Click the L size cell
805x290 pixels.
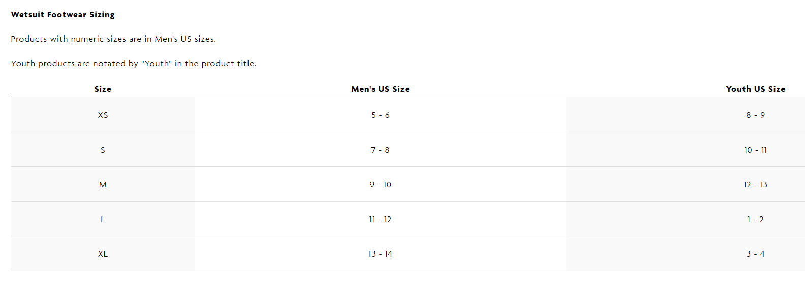point(103,220)
